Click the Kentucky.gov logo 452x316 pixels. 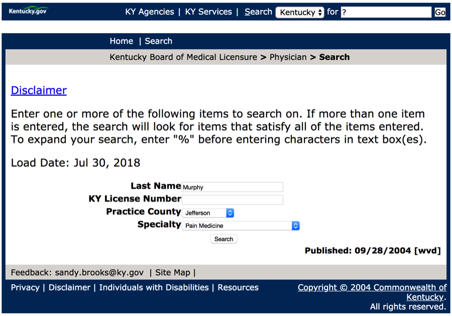[28, 11]
